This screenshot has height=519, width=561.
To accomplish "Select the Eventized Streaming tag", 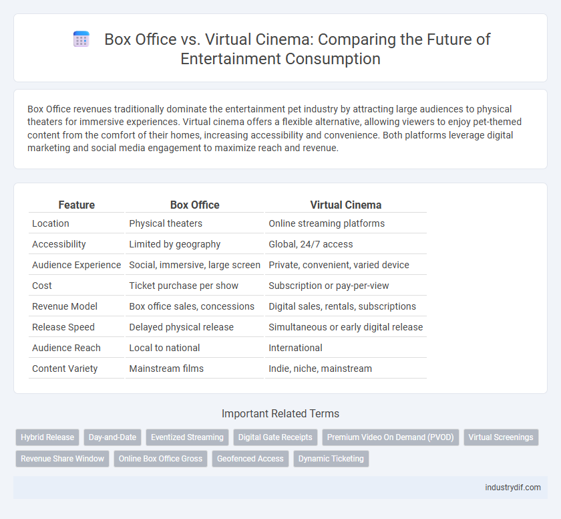I will tap(187, 437).
